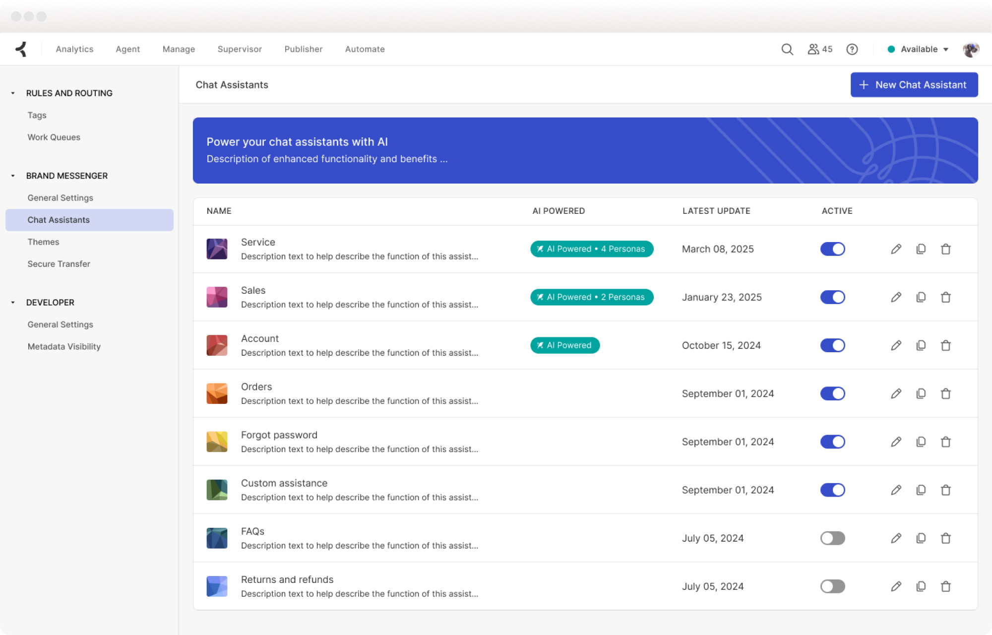Go to Secure Transfer
The image size is (992, 635).
[59, 264]
